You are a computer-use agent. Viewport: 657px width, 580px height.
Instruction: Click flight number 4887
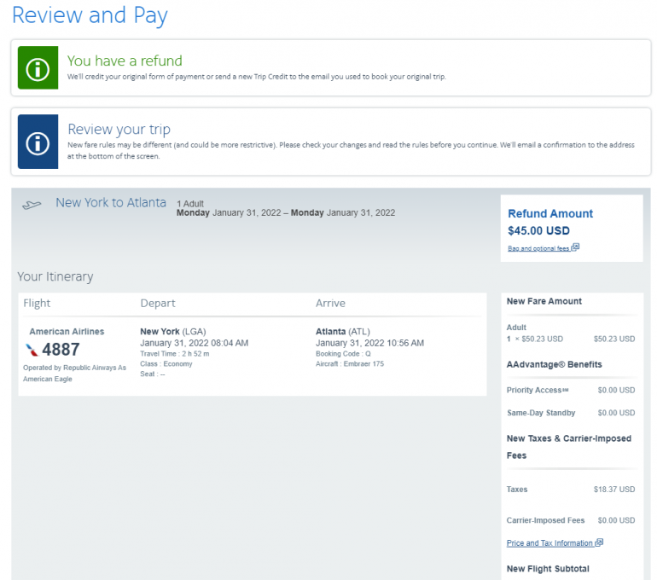[x=61, y=350]
